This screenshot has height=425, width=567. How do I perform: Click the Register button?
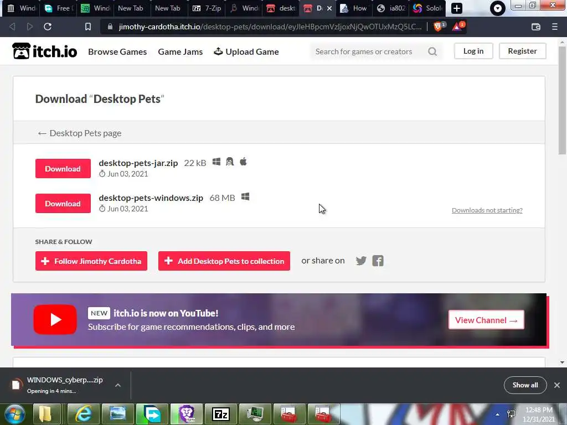pos(522,51)
